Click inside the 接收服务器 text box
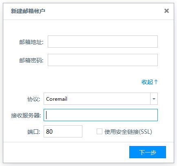 click(101, 115)
